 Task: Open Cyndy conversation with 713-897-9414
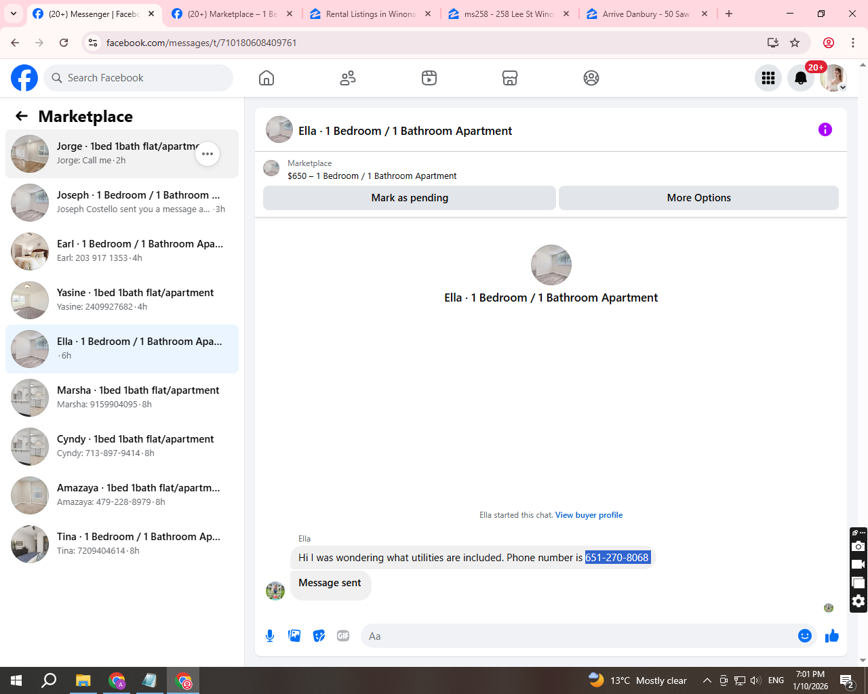click(122, 447)
